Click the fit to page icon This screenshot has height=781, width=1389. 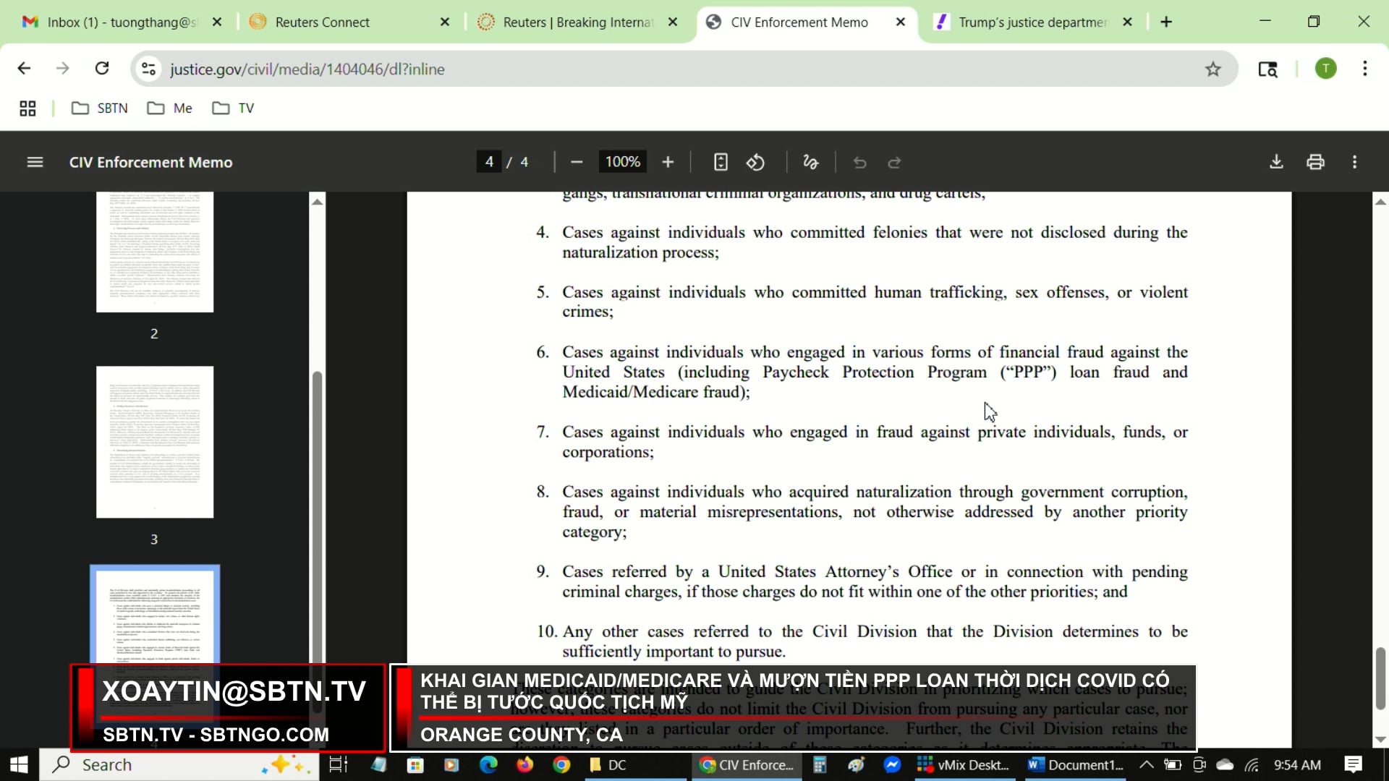(x=720, y=162)
